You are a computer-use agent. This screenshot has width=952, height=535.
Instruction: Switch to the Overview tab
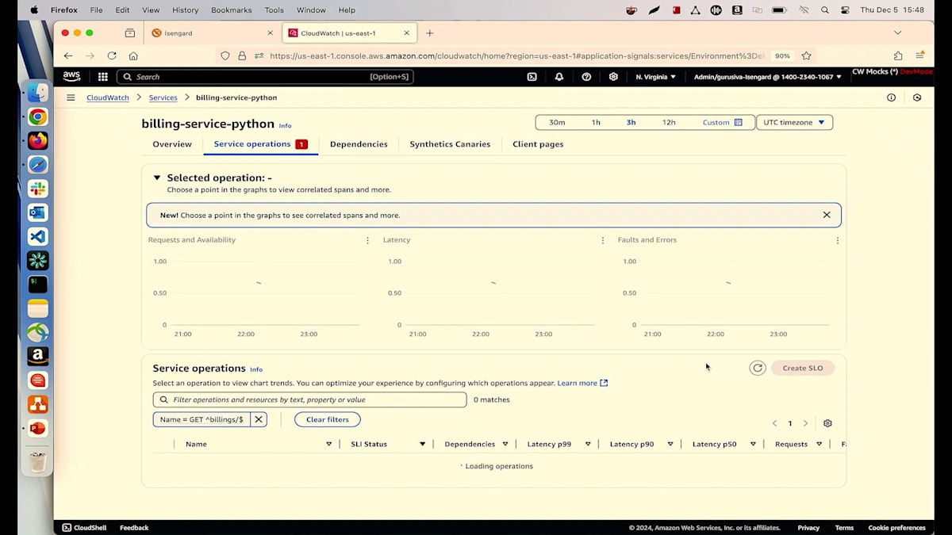click(x=172, y=144)
